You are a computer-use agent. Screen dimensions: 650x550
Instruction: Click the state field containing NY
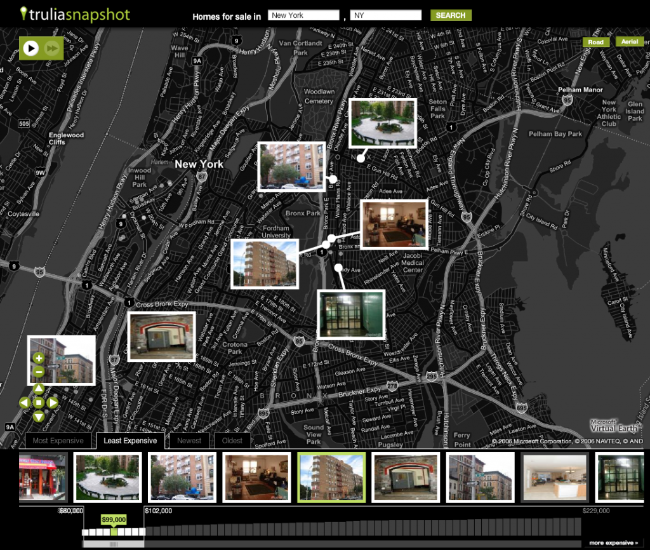pos(386,15)
